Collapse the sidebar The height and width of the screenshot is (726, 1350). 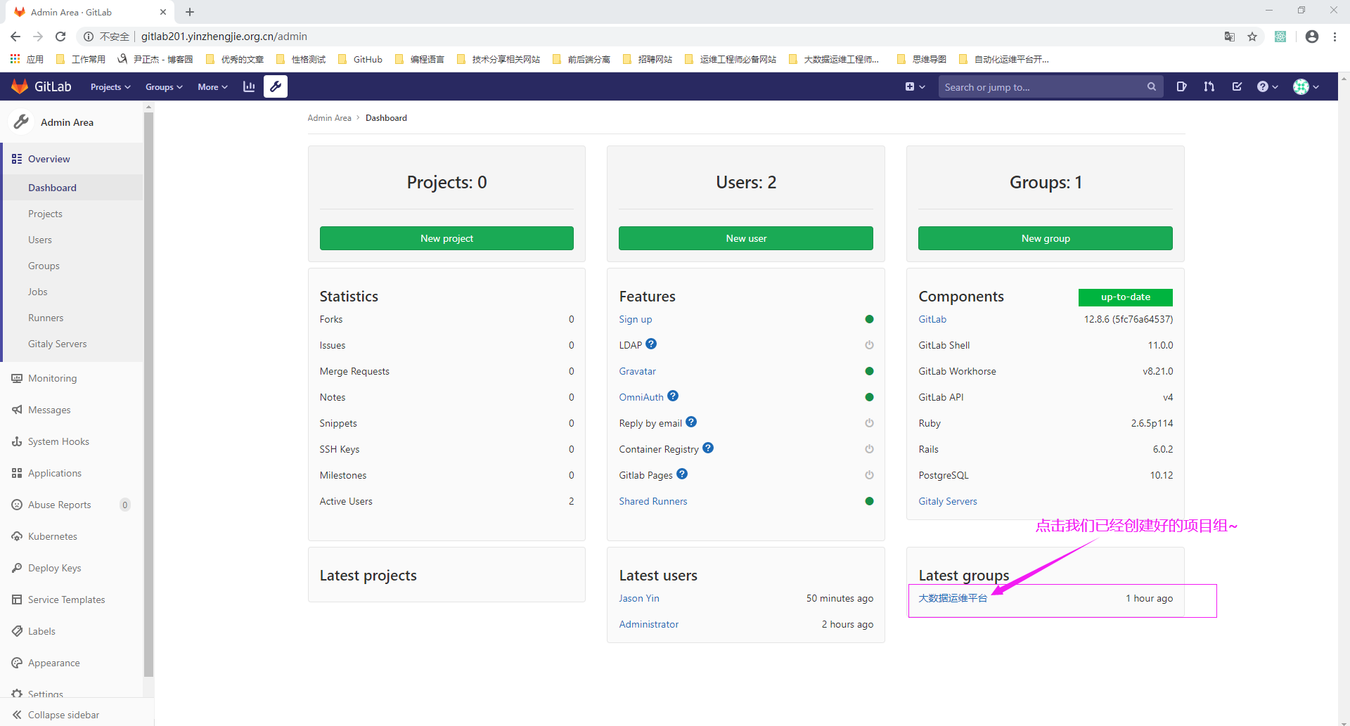tap(77, 714)
